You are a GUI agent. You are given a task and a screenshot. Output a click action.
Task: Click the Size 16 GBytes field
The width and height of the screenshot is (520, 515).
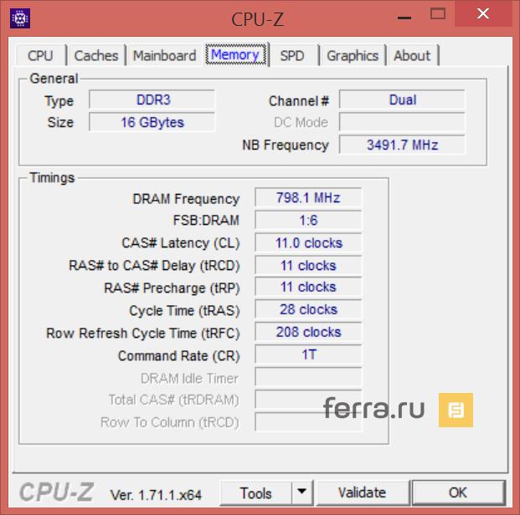[152, 122]
